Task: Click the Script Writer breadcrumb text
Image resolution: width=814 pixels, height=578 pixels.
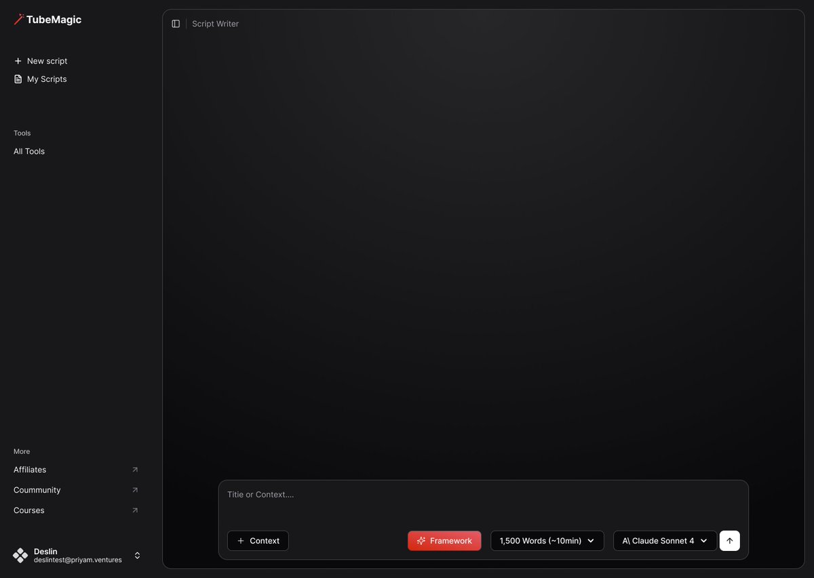Action: pyautogui.click(x=215, y=24)
